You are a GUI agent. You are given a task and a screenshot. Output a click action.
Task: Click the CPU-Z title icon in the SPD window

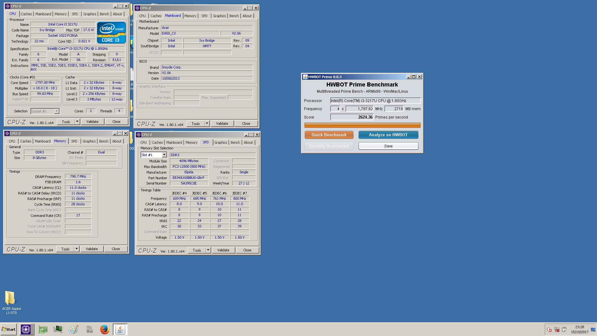coord(139,135)
